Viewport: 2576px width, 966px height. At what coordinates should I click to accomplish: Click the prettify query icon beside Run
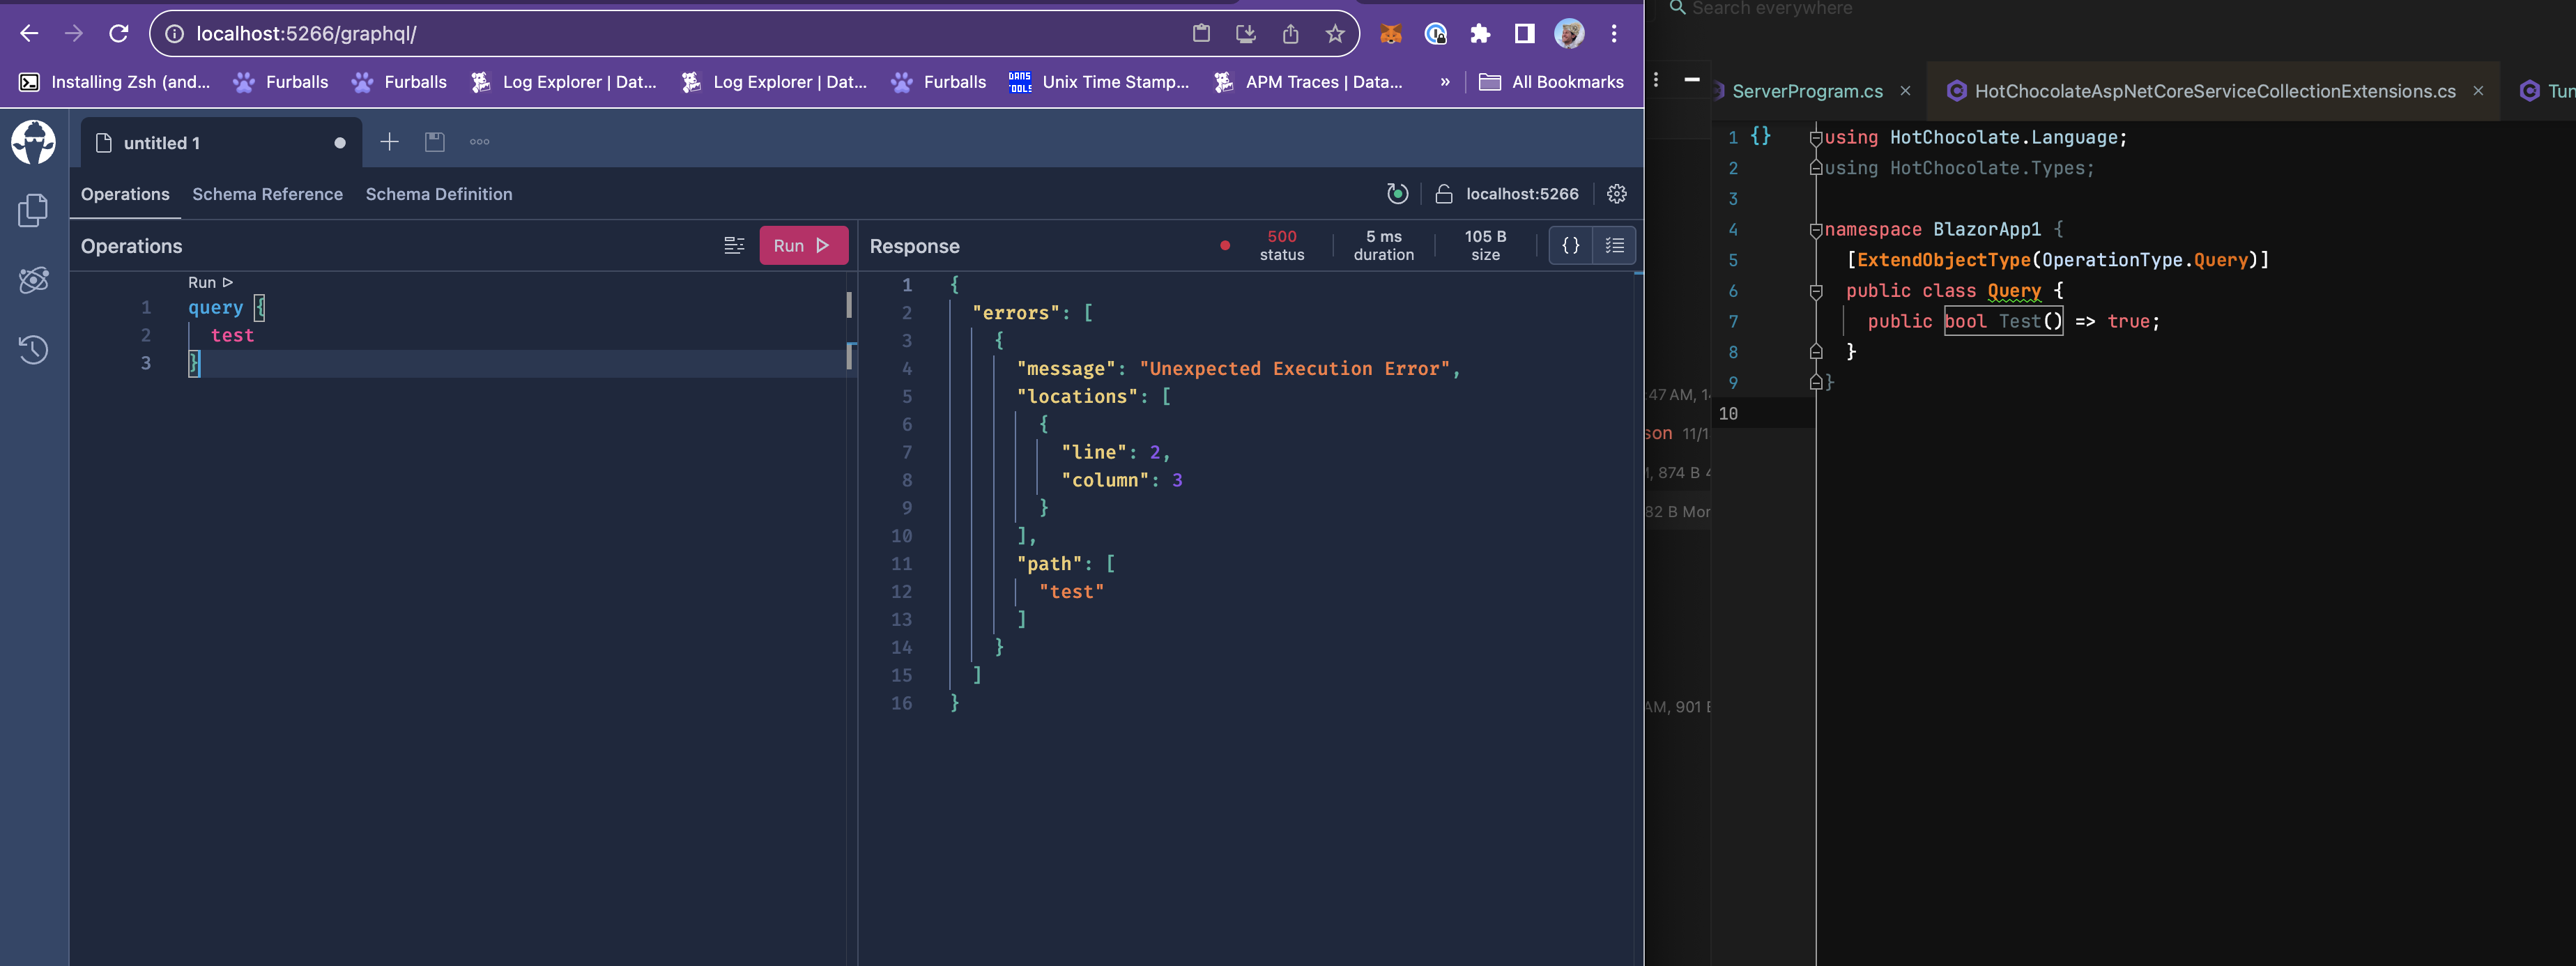point(735,245)
